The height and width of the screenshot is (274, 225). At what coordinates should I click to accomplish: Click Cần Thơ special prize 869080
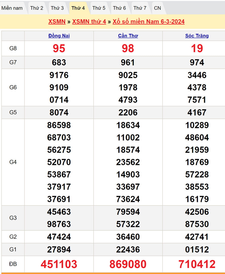[128, 264]
